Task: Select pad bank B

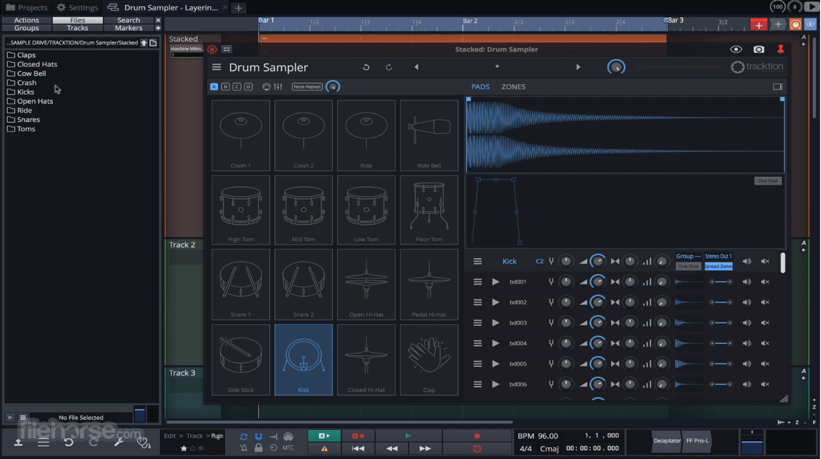Action: [225, 86]
